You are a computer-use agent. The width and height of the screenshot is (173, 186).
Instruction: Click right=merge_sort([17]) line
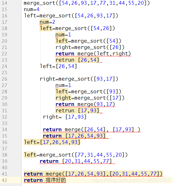pos(90,98)
